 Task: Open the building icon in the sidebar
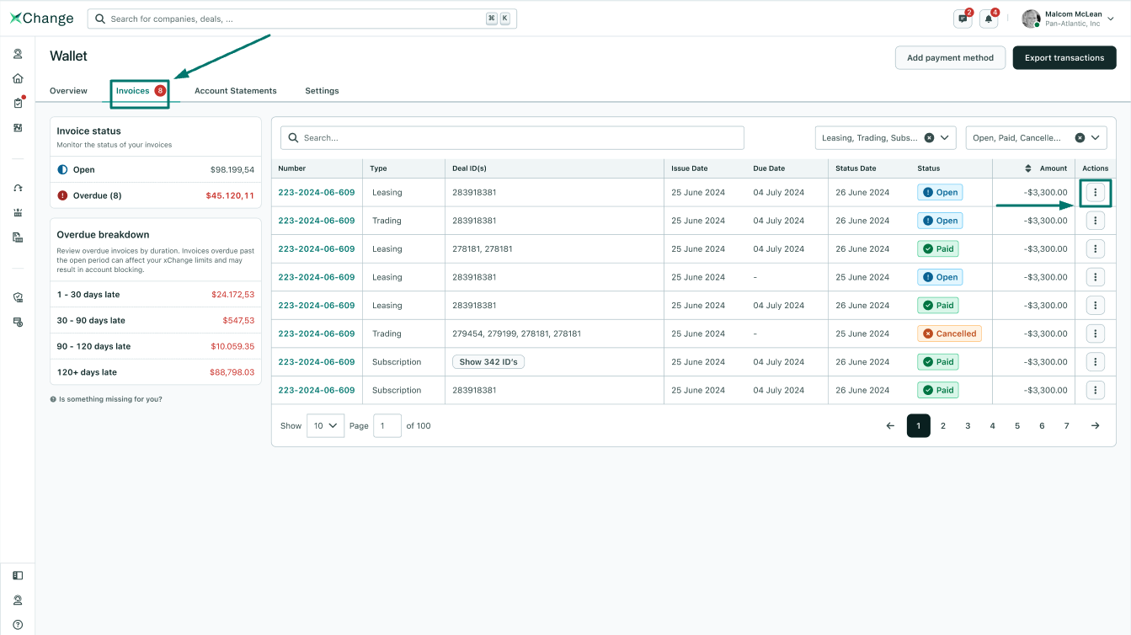[x=18, y=237]
